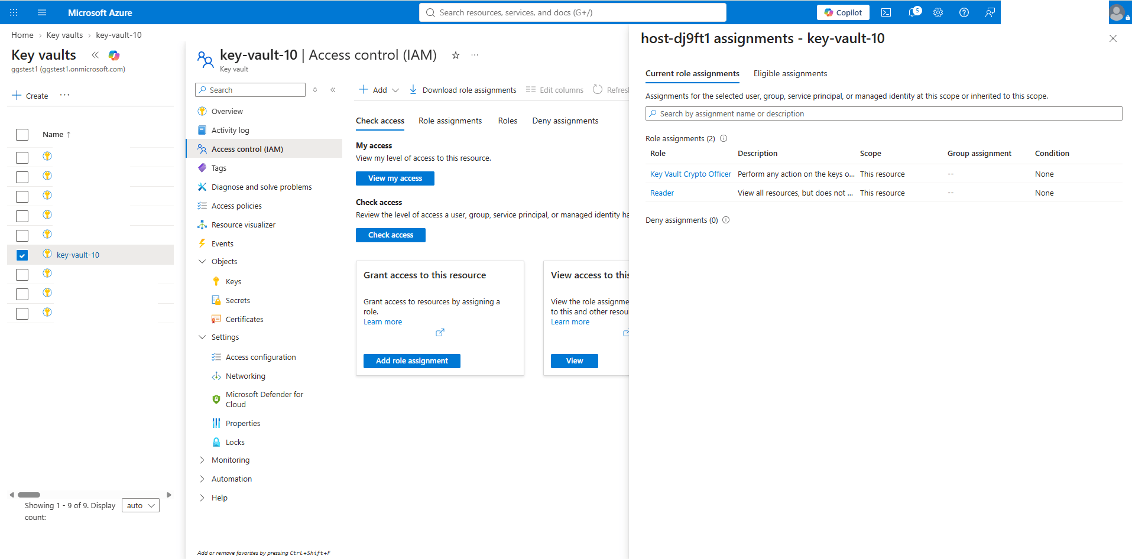Viewport: 1132px width, 559px height.
Task: Open Key Vault Crypto Officer role link
Action: coord(690,174)
